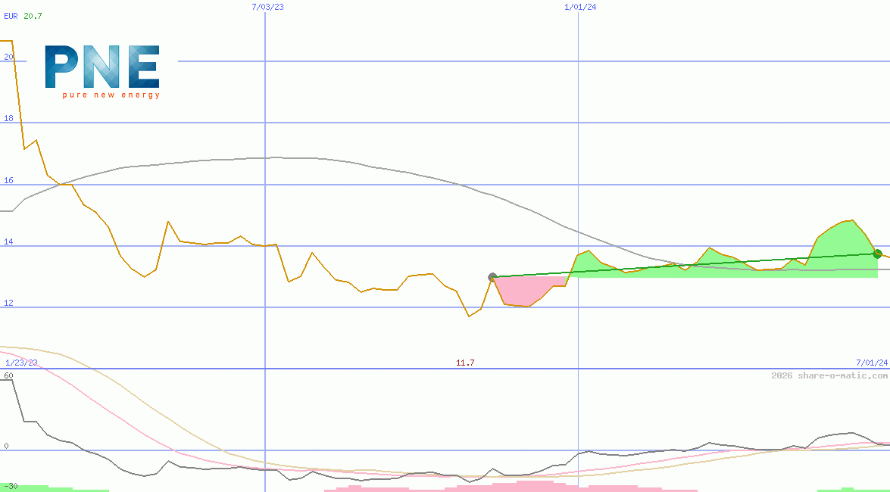This screenshot has height=492, width=890.
Task: Click the large green gain peak area
Action: pos(841,242)
